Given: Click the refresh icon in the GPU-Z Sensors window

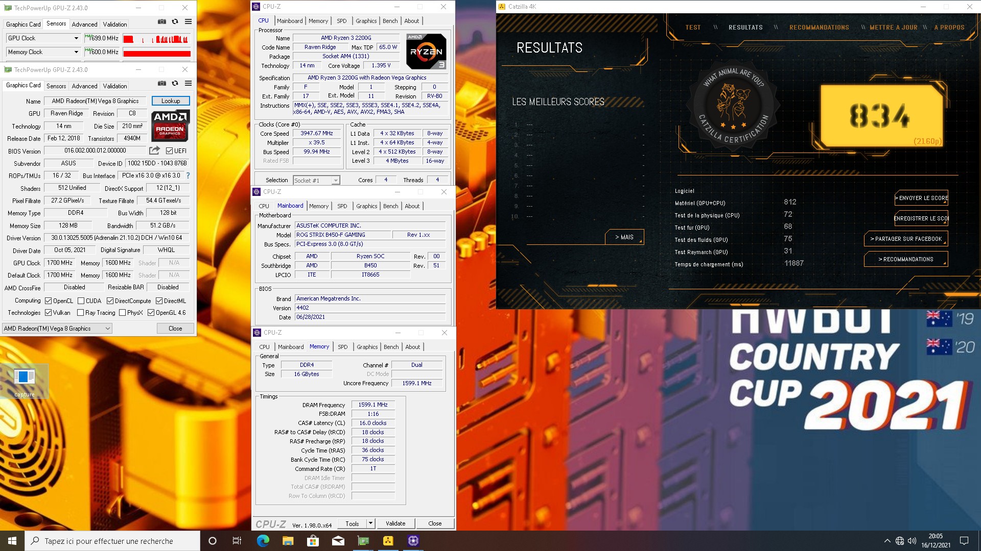Looking at the screenshot, I should point(175,21).
